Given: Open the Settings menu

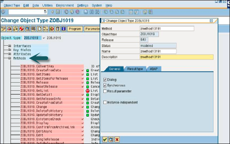Looking at the screenshot, I should pos(83,5).
